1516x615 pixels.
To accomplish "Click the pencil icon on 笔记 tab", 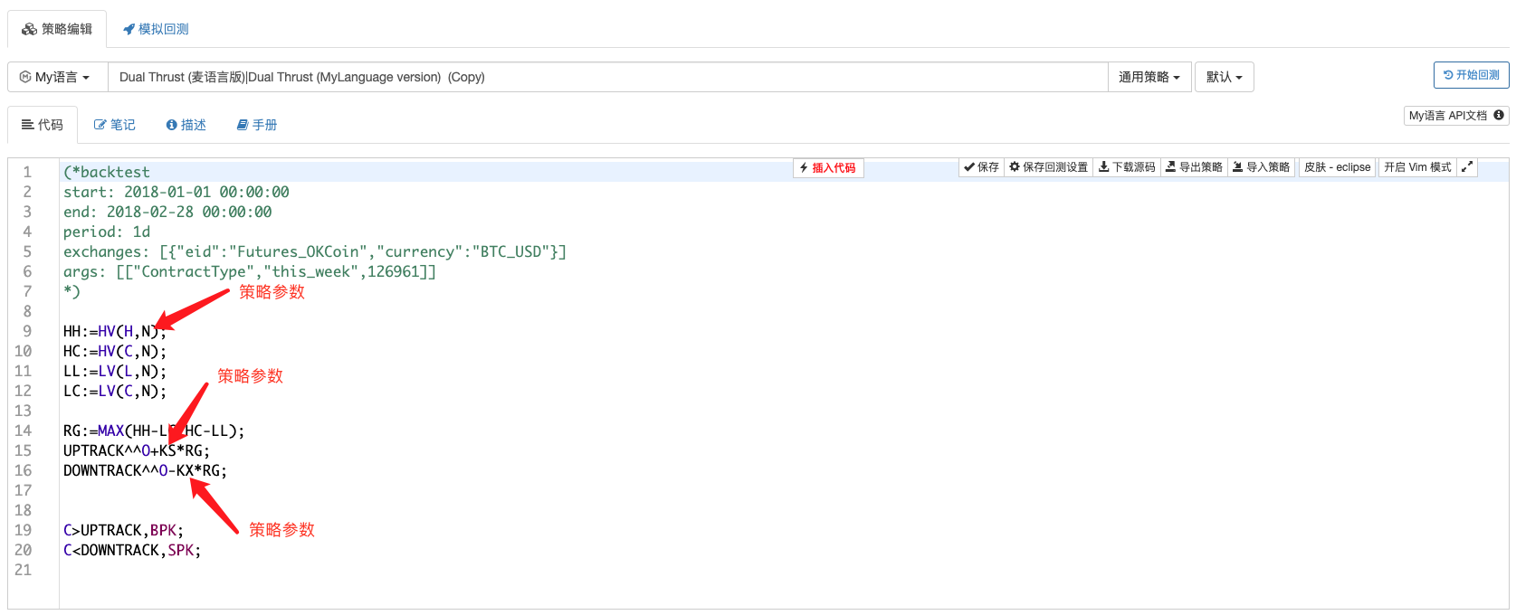I will click(100, 125).
